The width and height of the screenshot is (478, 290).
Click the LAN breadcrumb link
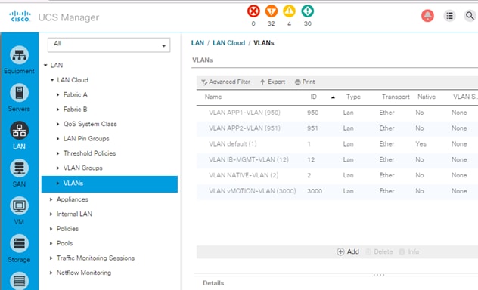[197, 43]
